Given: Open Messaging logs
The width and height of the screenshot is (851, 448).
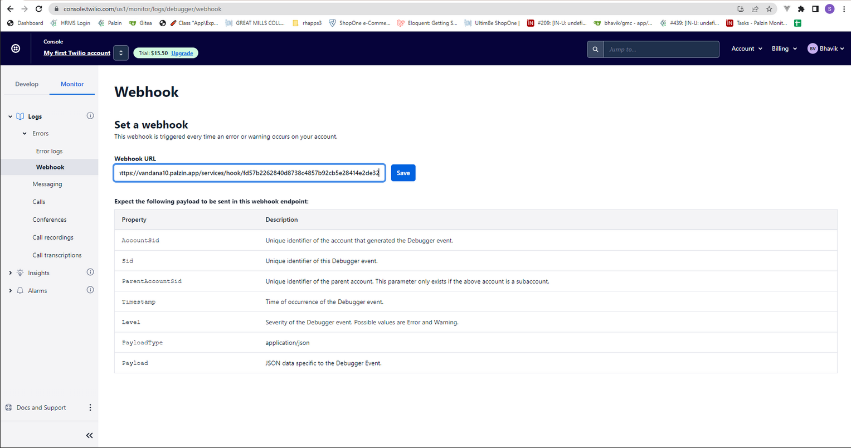Looking at the screenshot, I should coord(47,184).
